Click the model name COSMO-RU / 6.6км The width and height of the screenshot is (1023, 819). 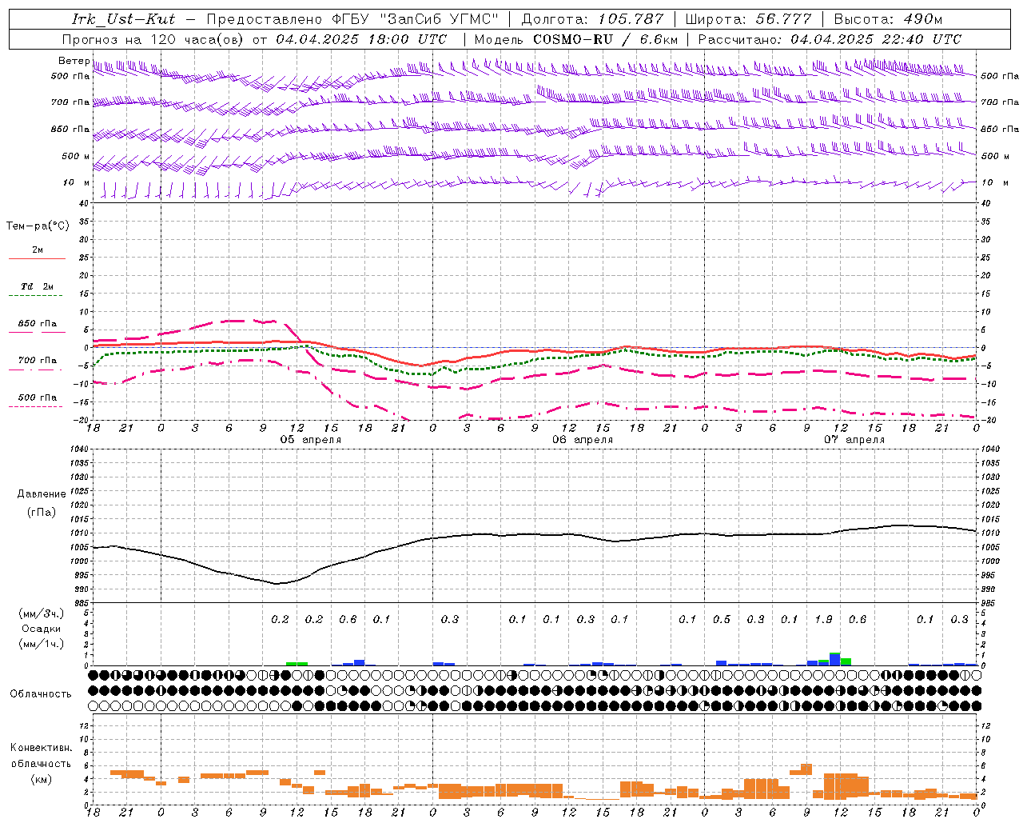606,39
